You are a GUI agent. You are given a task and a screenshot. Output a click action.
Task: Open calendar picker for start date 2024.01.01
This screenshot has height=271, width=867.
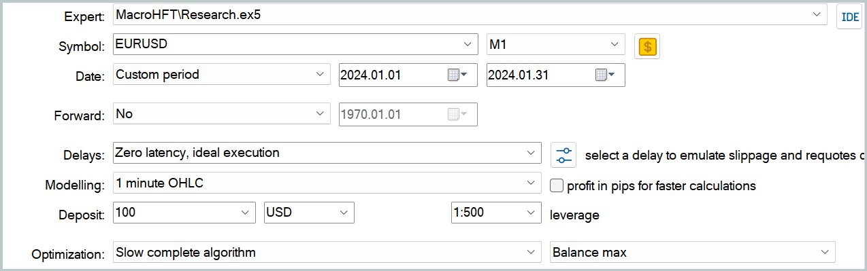(x=457, y=75)
